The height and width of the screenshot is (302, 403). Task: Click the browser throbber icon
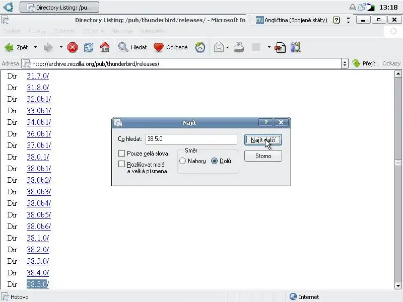393,31
